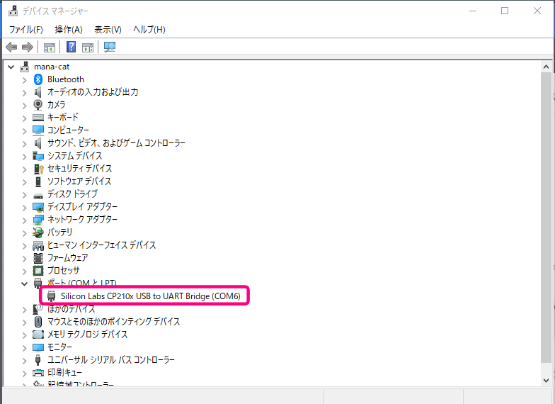This screenshot has width=555, height=404.
Task: Click the keyboard icon beside キーボード
Action: click(38, 118)
